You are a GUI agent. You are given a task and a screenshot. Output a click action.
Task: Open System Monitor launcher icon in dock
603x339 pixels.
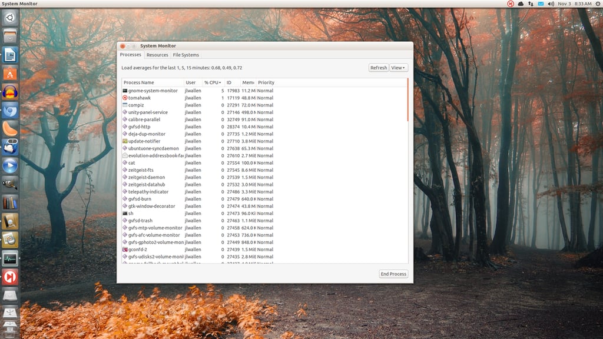[x=10, y=258]
